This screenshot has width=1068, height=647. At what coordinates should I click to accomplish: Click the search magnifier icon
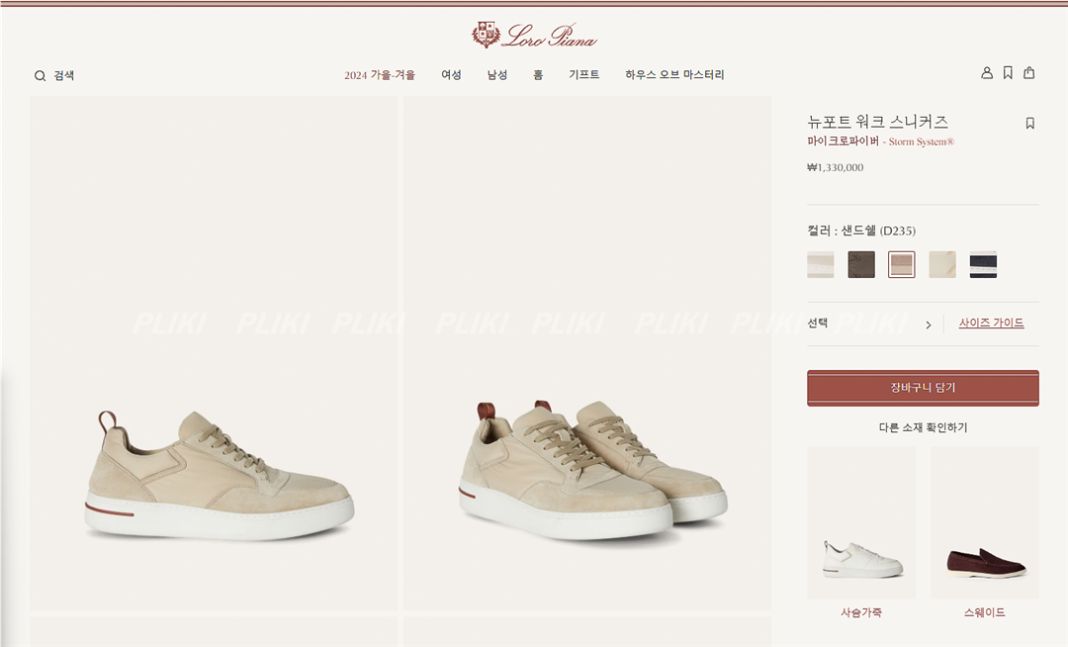pos(41,75)
